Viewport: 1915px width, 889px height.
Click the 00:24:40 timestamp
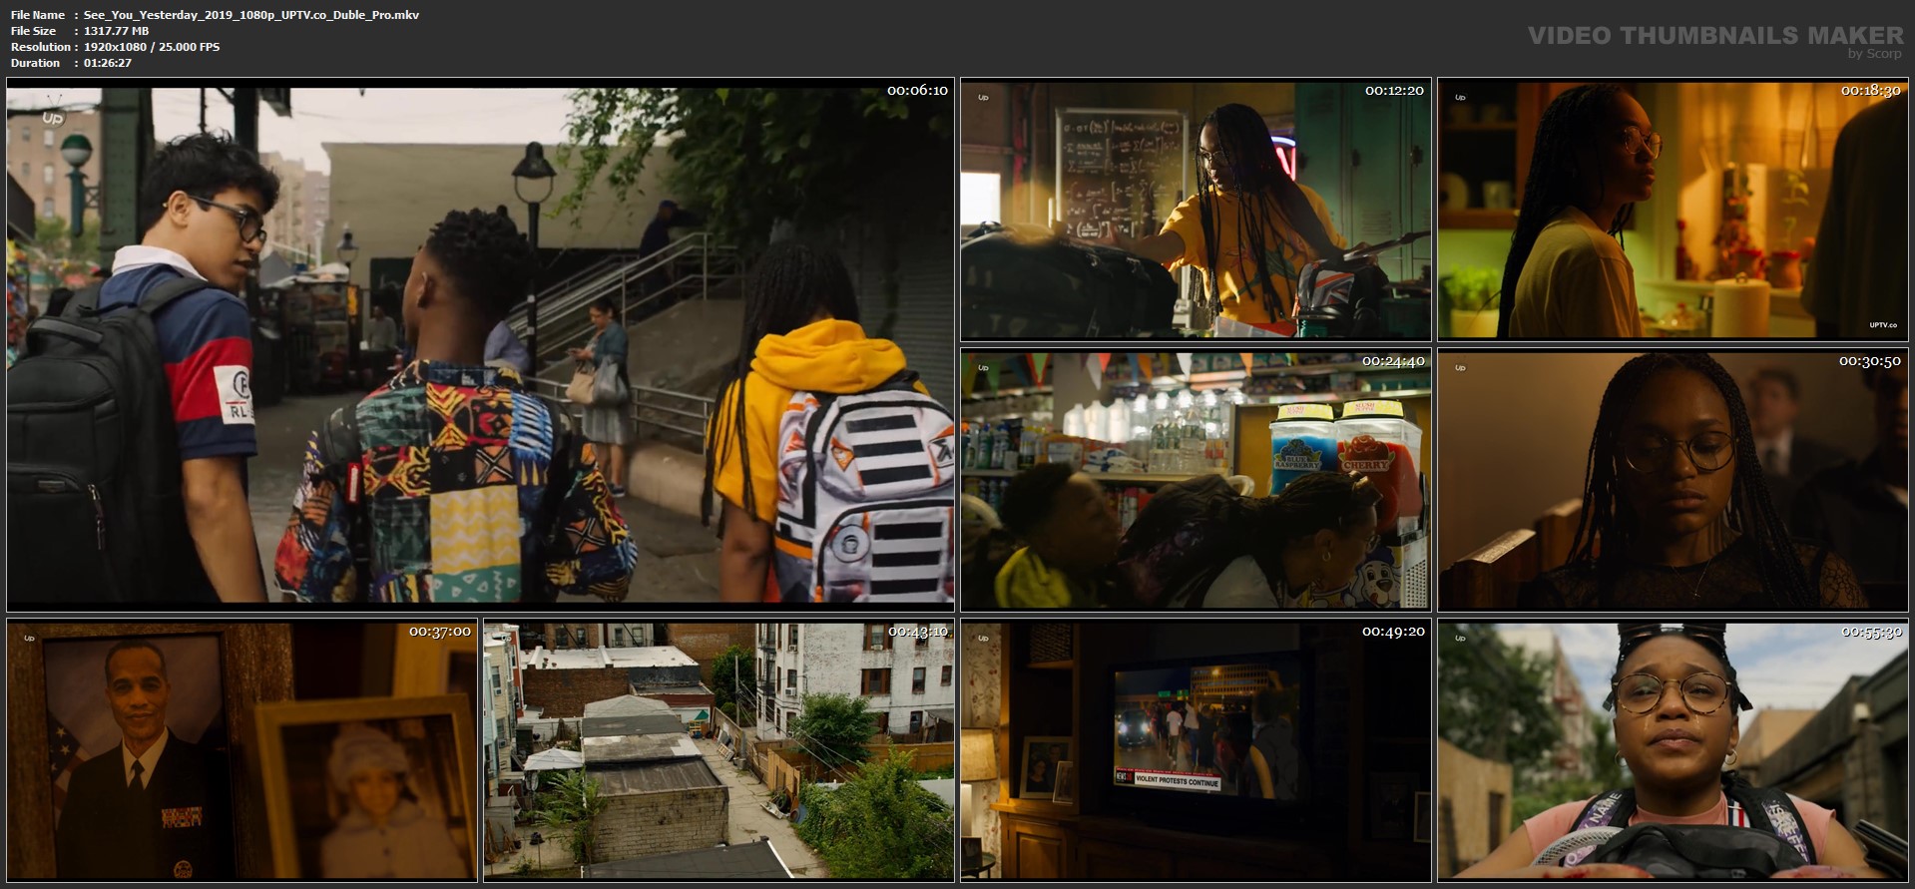[x=1394, y=361]
